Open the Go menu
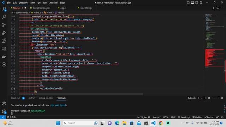The width and height of the screenshot is (226, 127). pyautogui.click(x=39, y=2)
